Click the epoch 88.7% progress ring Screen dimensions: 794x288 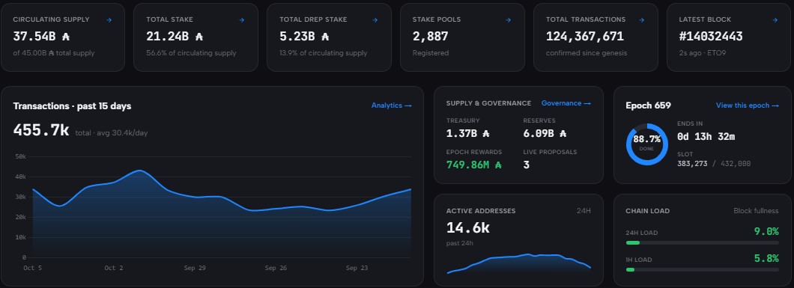point(646,144)
